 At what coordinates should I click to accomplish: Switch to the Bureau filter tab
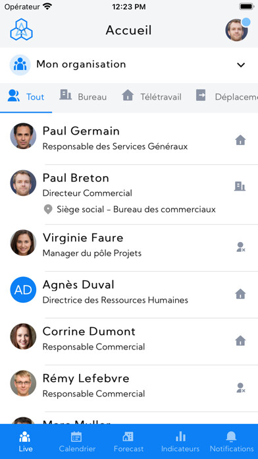click(x=83, y=96)
